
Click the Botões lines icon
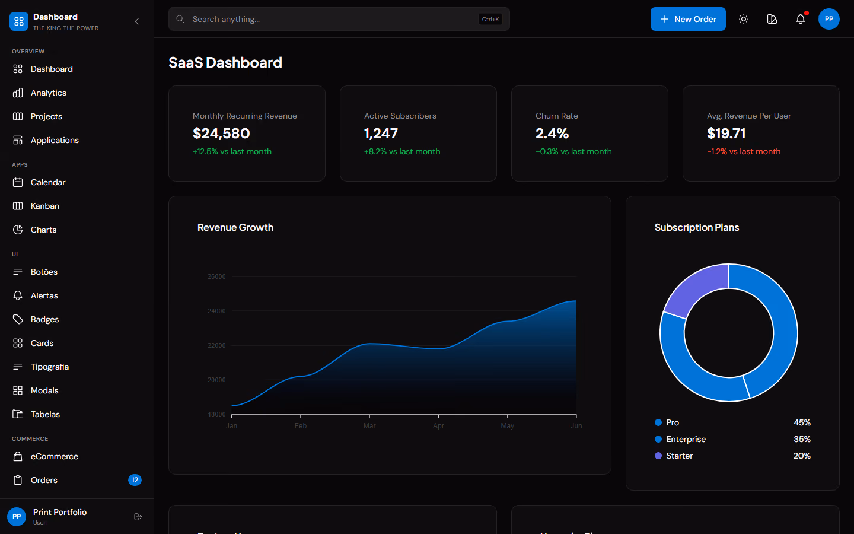pyautogui.click(x=18, y=272)
